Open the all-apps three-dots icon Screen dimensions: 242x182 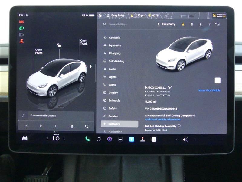120,140
